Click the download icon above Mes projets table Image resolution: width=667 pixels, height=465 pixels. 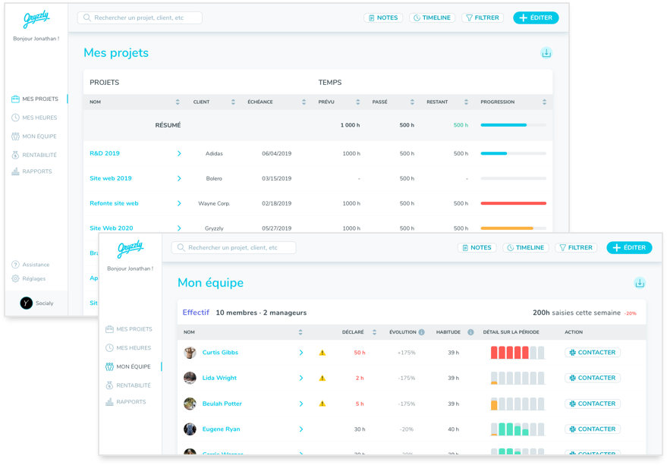coord(546,52)
